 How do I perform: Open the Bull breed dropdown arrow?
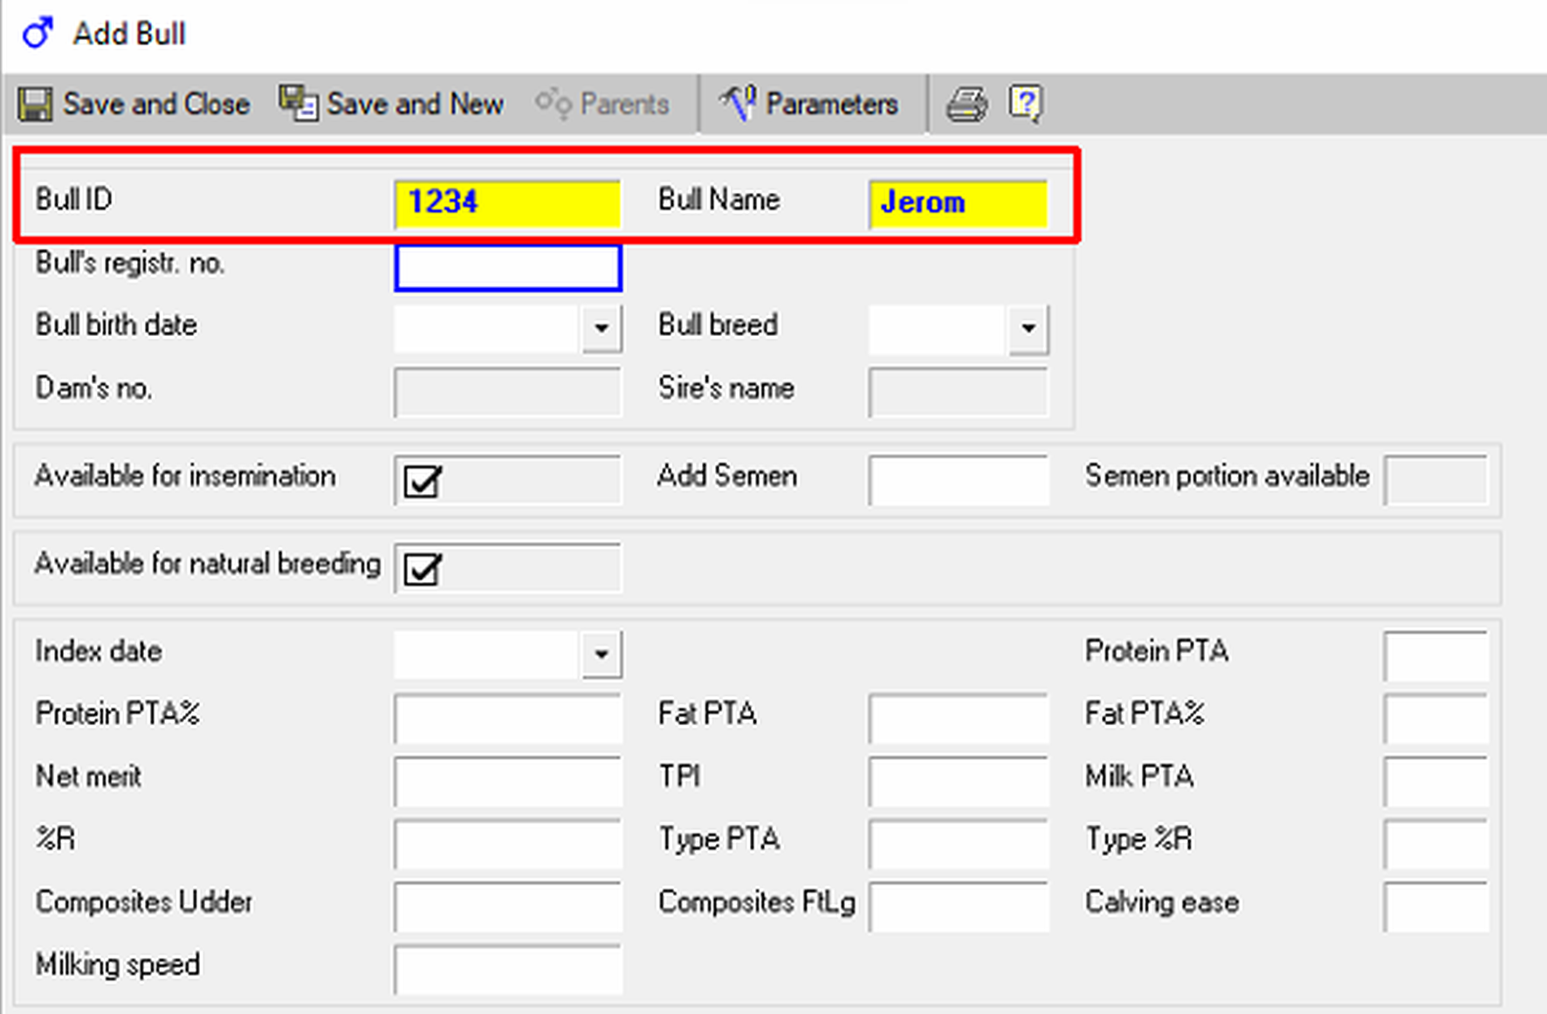pos(1028,328)
